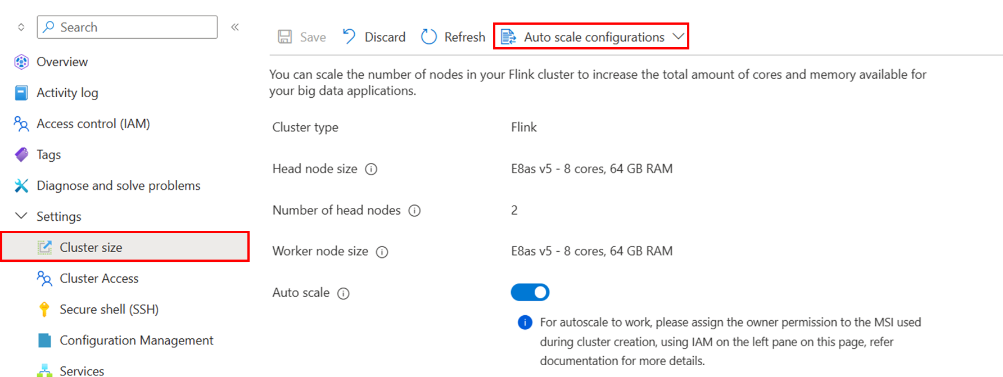Toggle the Auto scale switch off
Screen dimensions: 1003x377
pyautogui.click(x=530, y=292)
